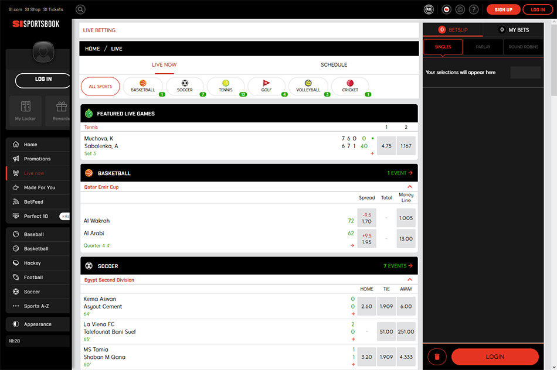557x370 pixels.
Task: Filter by Basketball sport chip
Action: click(x=143, y=87)
